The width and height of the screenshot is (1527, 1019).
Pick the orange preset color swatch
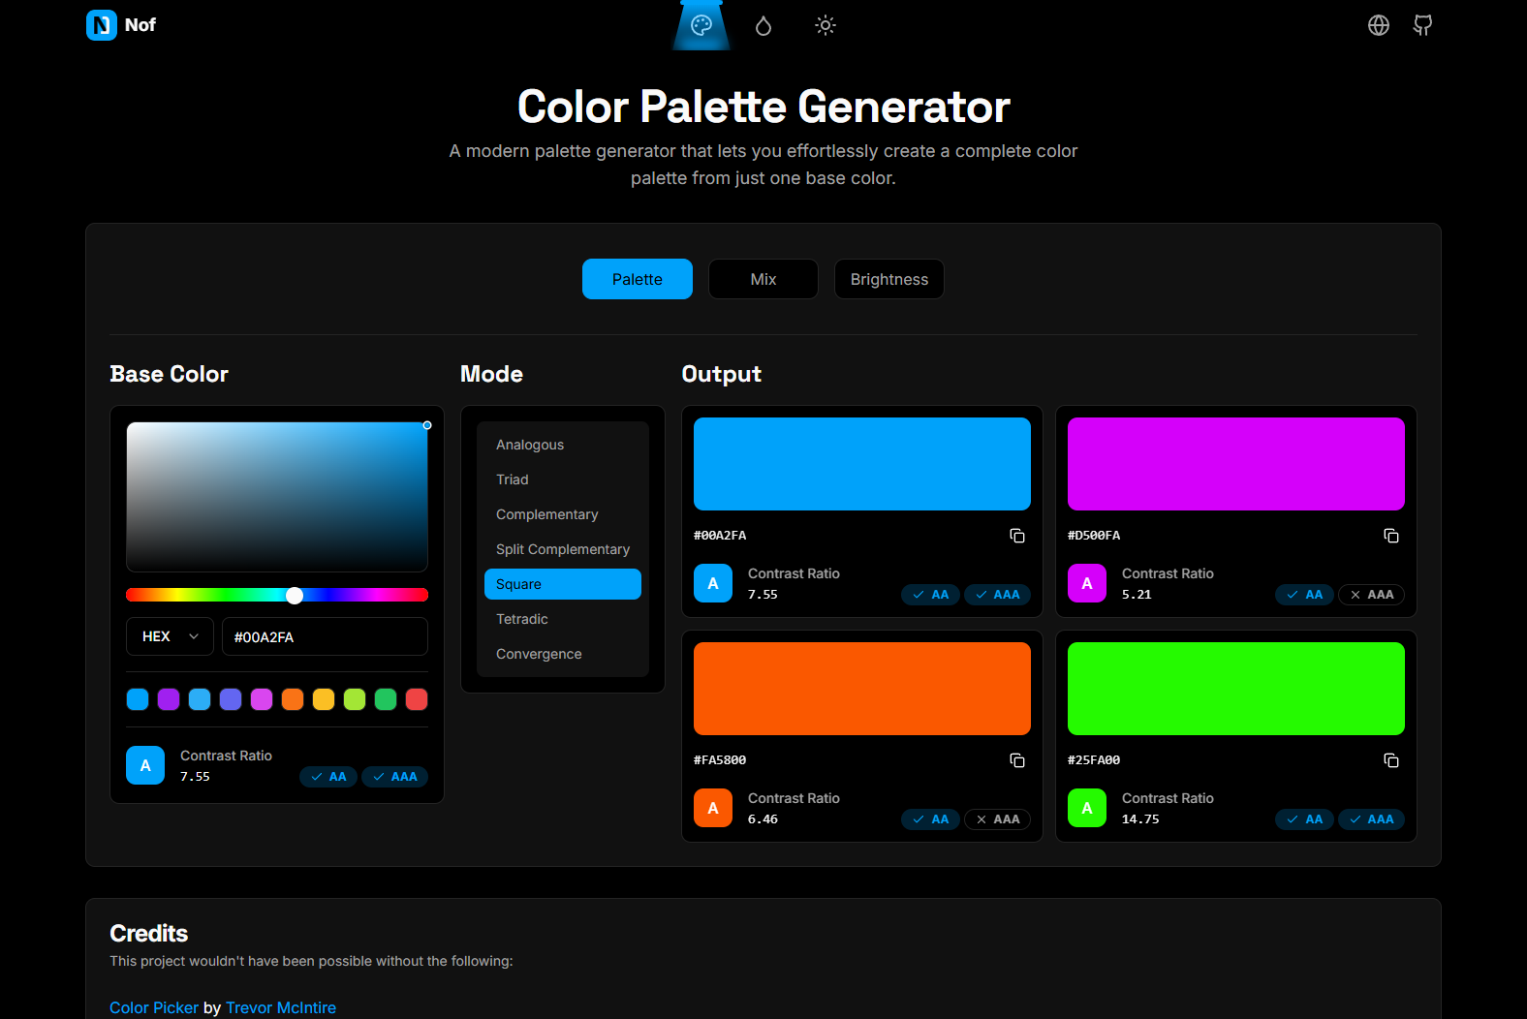(293, 699)
